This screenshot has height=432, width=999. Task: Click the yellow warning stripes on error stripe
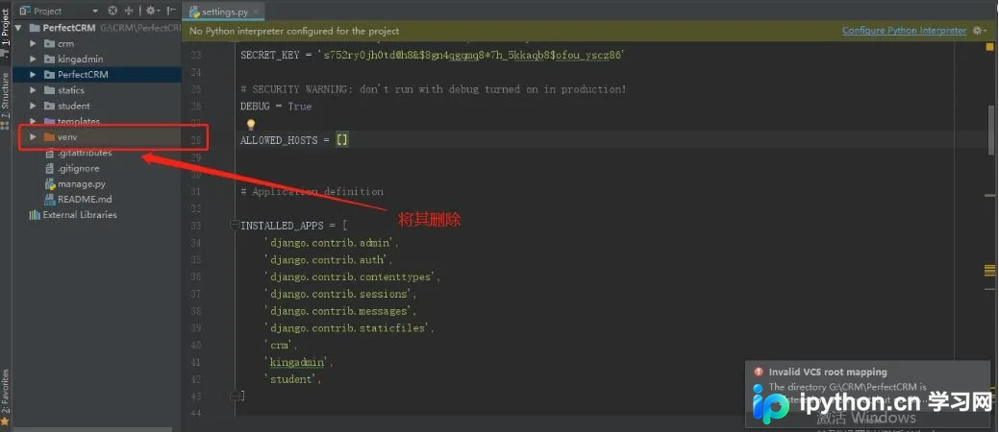click(x=990, y=270)
